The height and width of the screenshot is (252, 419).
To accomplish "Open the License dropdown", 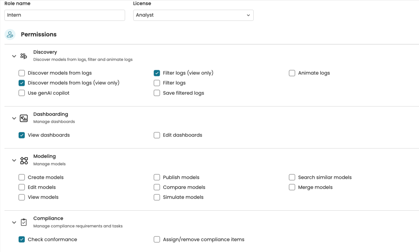I will (193, 15).
